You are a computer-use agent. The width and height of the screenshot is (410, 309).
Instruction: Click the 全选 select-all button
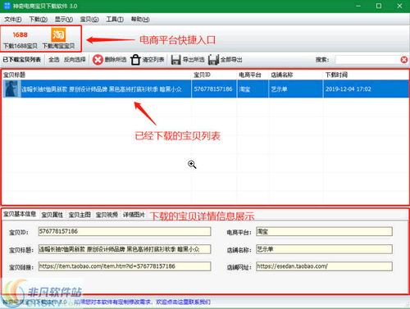coord(54,60)
